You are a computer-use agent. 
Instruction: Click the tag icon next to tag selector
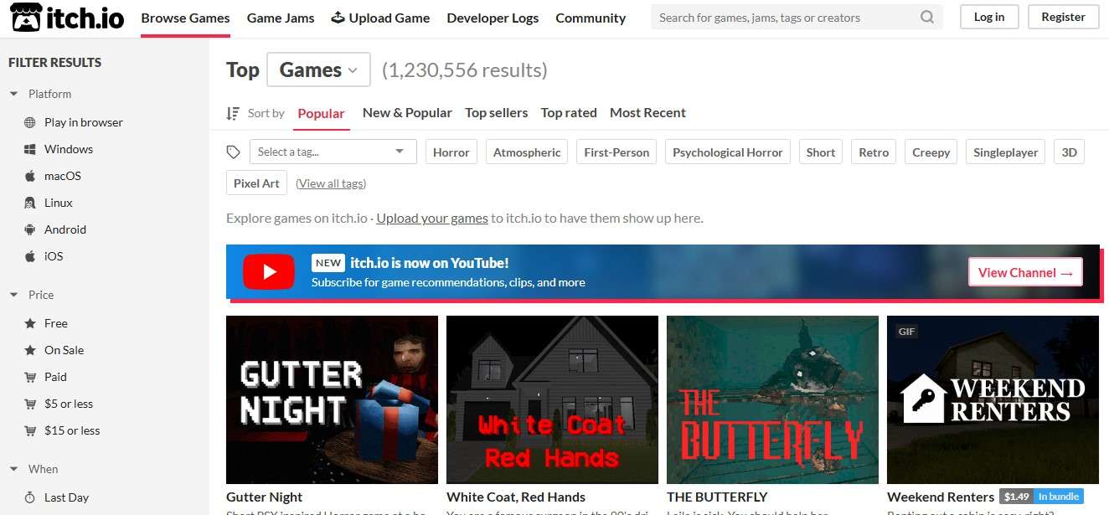234,152
